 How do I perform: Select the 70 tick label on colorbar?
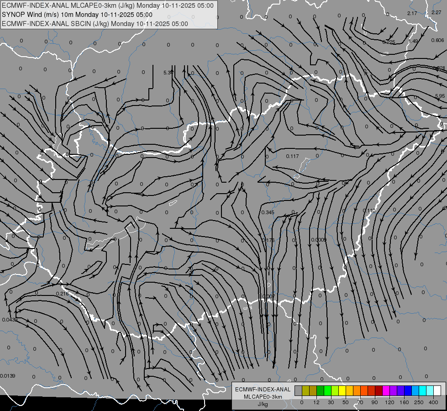click(360, 402)
